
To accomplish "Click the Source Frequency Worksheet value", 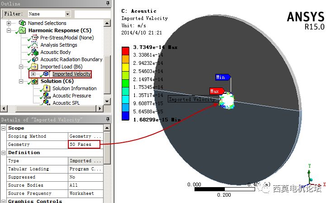I will pyautogui.click(x=85, y=193).
